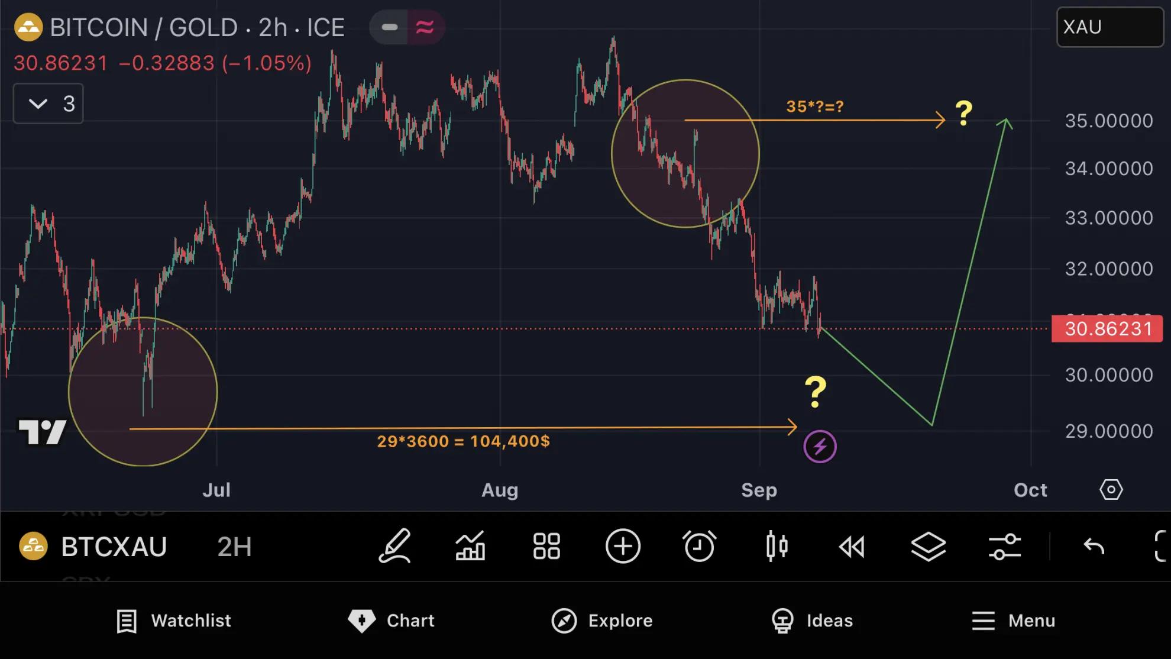Toggle the pink approximately-equal button
The width and height of the screenshot is (1171, 659).
(425, 27)
